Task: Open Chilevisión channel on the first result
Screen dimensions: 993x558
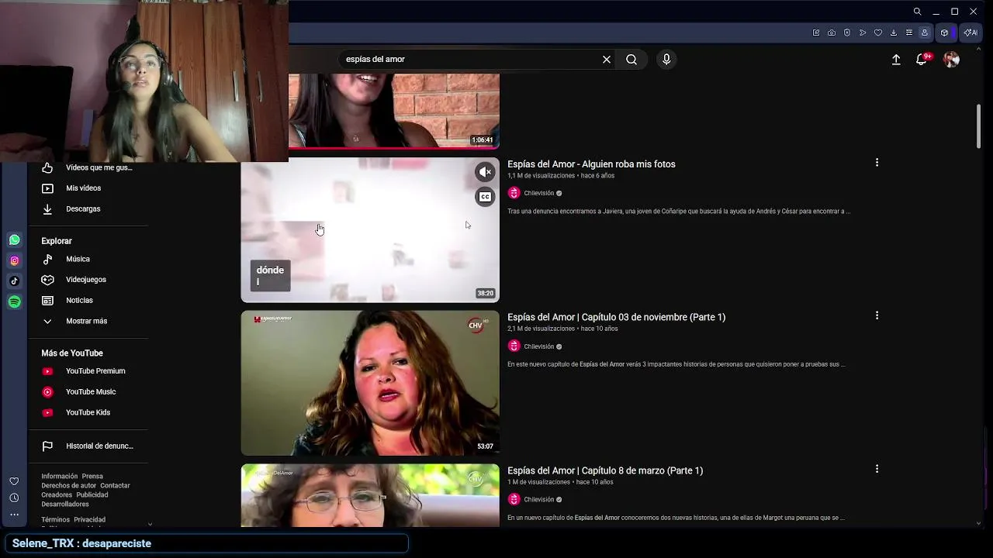Action: (x=538, y=193)
